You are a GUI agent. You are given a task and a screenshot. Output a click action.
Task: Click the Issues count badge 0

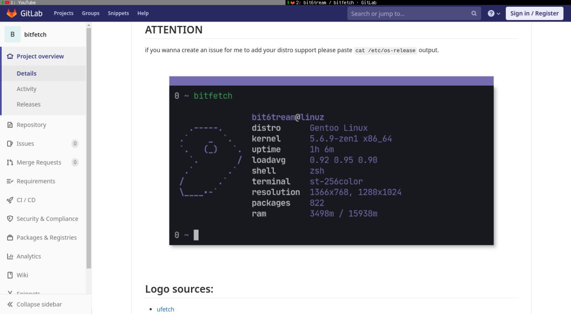point(75,144)
